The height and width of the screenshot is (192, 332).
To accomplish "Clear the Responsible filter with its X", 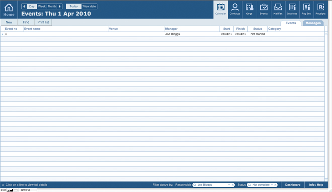I will pyautogui.click(x=233, y=185).
